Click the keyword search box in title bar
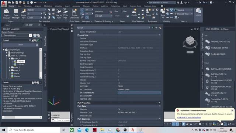Screen dimensions: 236x133 tap(162, 3)
